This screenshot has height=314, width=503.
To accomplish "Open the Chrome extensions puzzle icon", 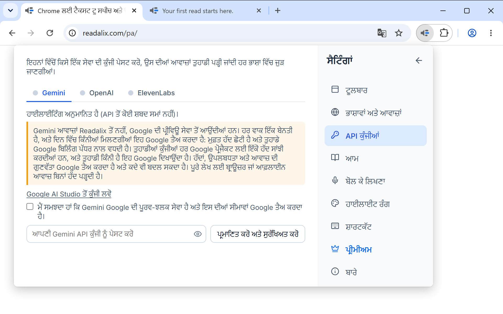I will (x=444, y=33).
